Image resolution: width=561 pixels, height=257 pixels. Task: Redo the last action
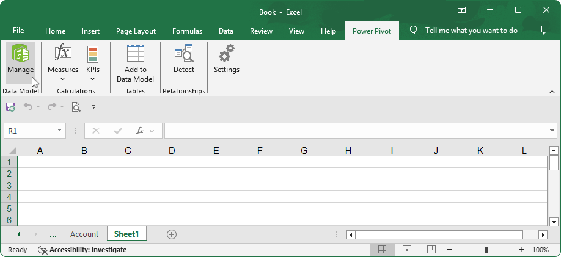tap(52, 106)
